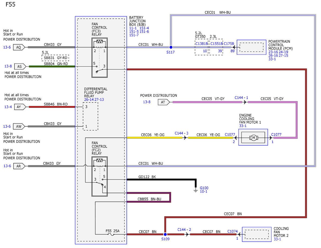321x248 pixels.
Task: Open 33-1 link under Cooling Fan Motor 2
Action: (277, 239)
